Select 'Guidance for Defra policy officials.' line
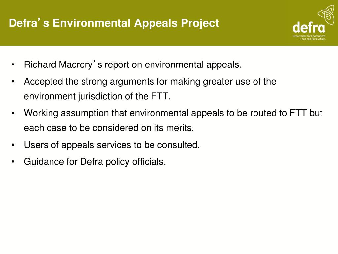Screen dimensions: 338x254 tap(95, 162)
